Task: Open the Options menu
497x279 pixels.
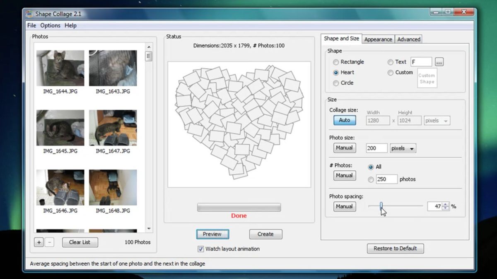Action: pyautogui.click(x=50, y=25)
